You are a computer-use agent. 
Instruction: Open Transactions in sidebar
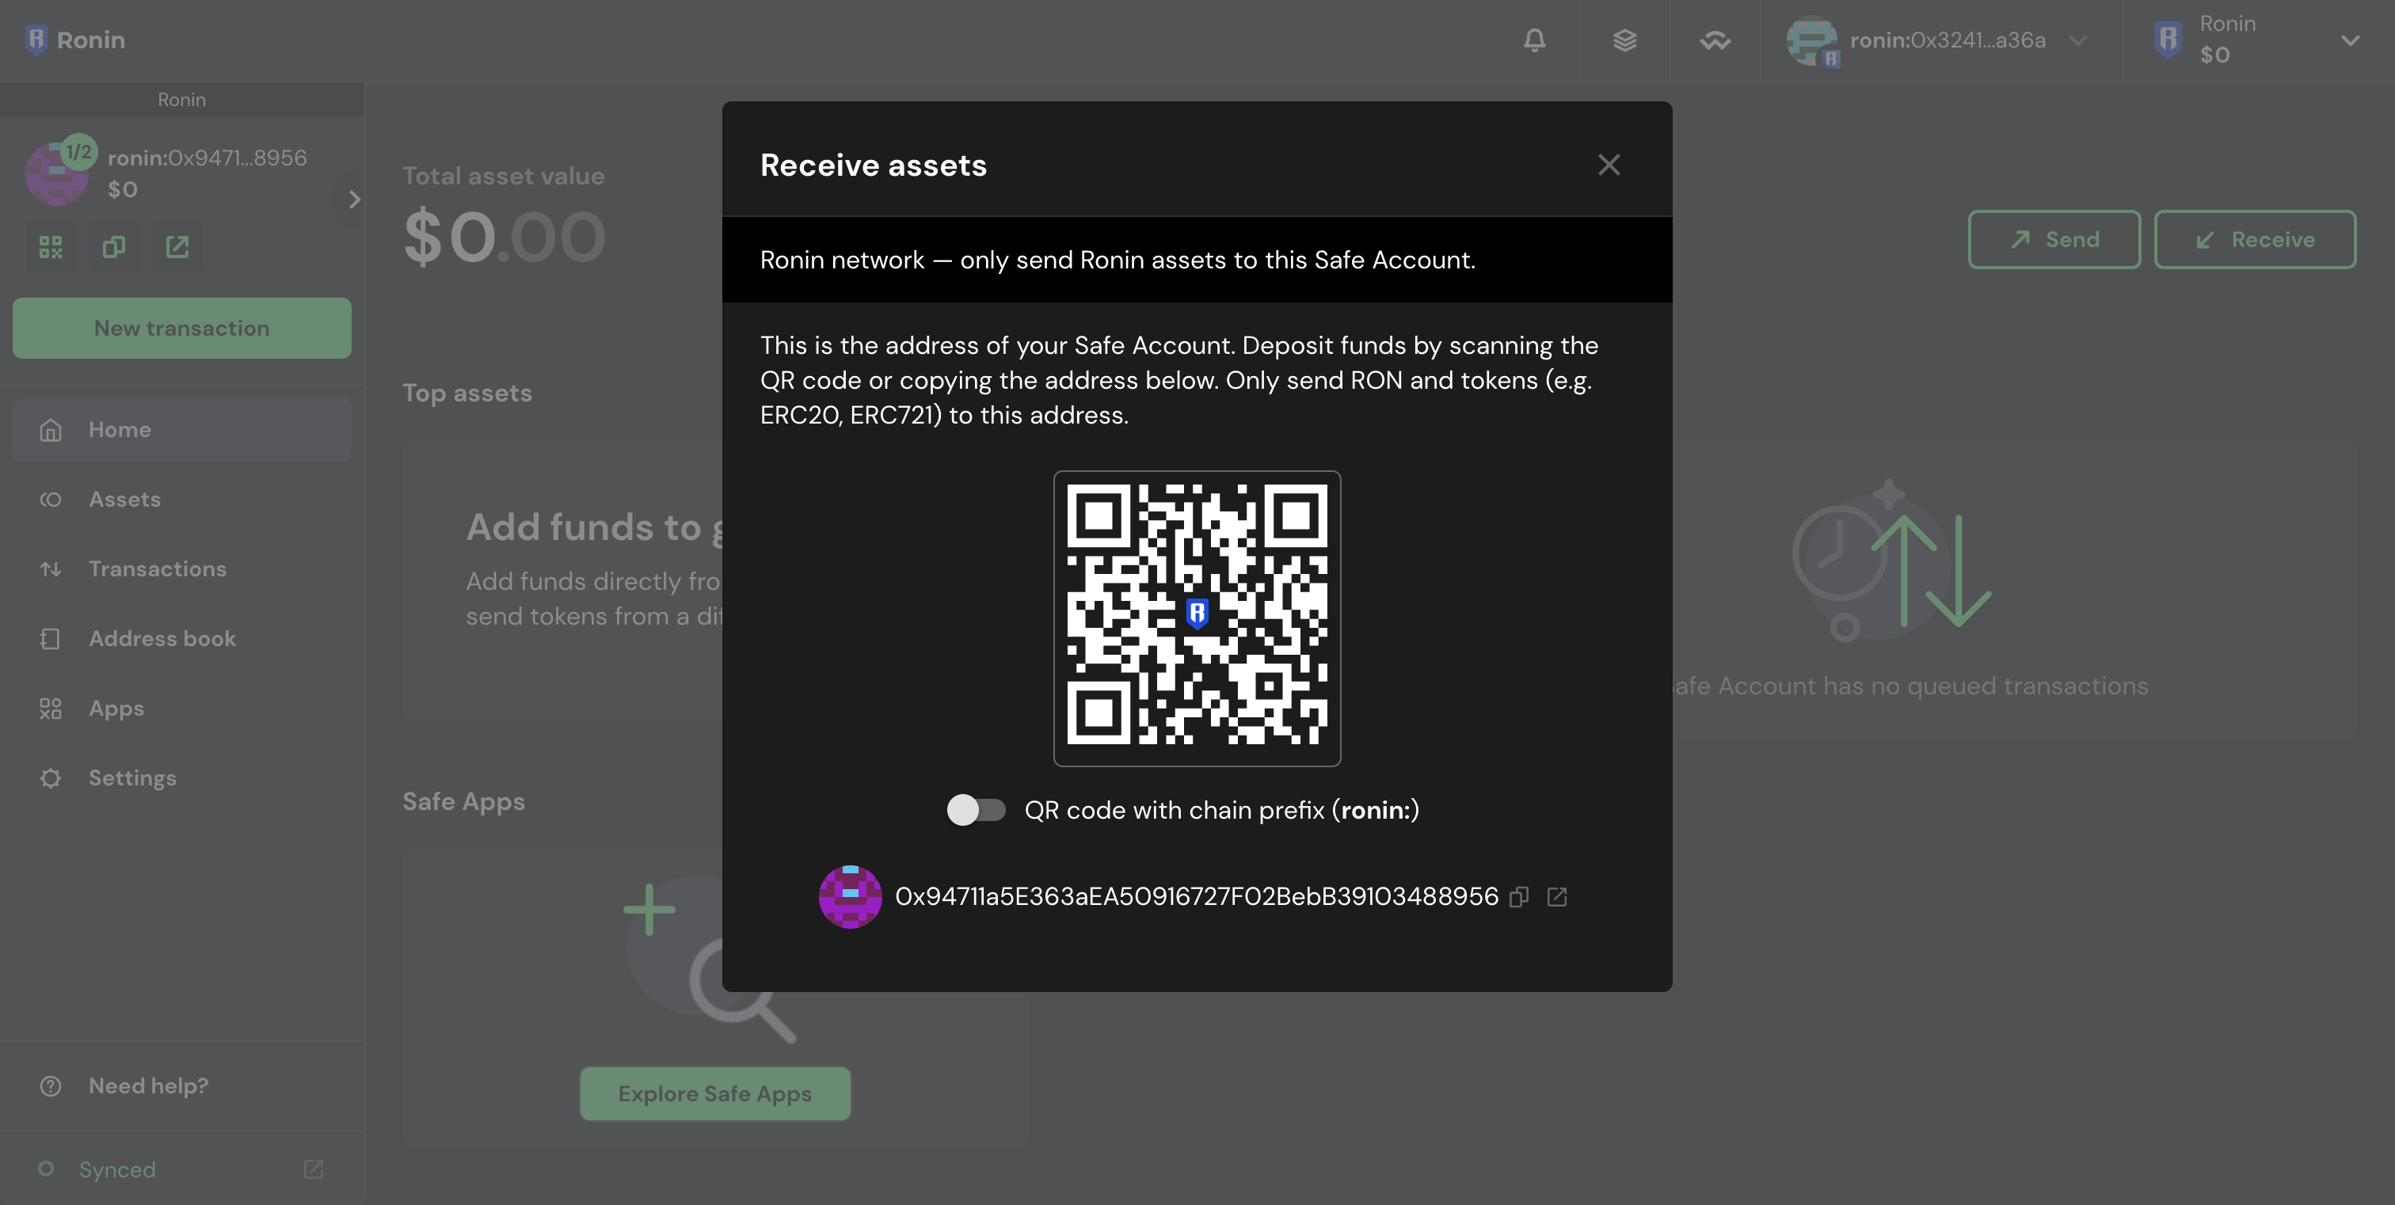pyautogui.click(x=181, y=568)
